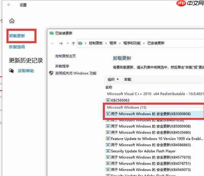Select security update KB5000908 row

[151, 126]
